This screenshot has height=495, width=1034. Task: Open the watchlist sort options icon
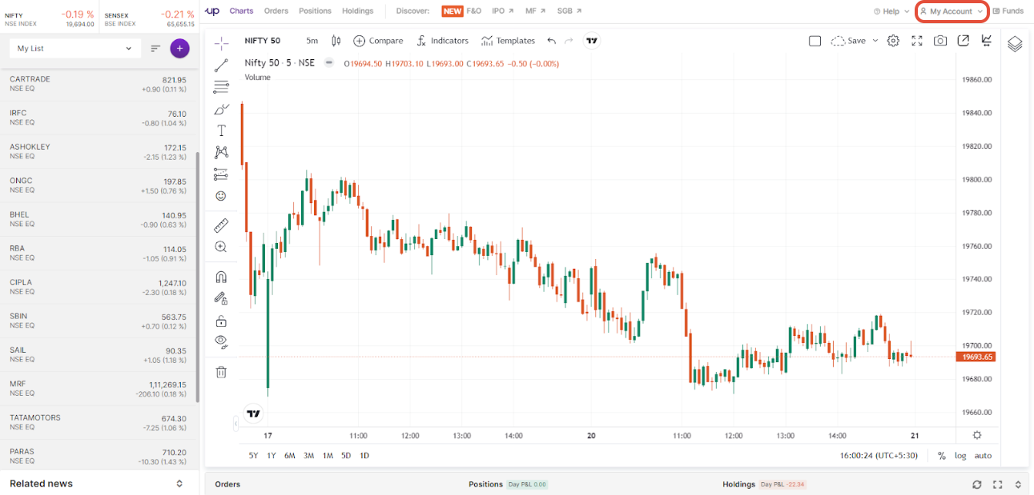coord(156,49)
